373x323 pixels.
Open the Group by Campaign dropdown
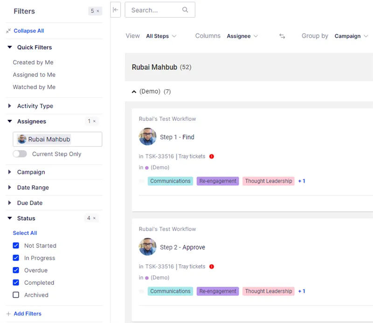(351, 36)
